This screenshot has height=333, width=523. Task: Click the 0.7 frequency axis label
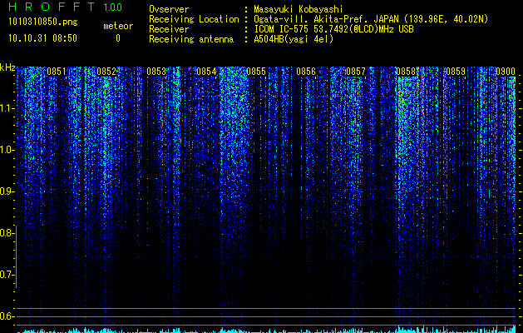[7, 275]
